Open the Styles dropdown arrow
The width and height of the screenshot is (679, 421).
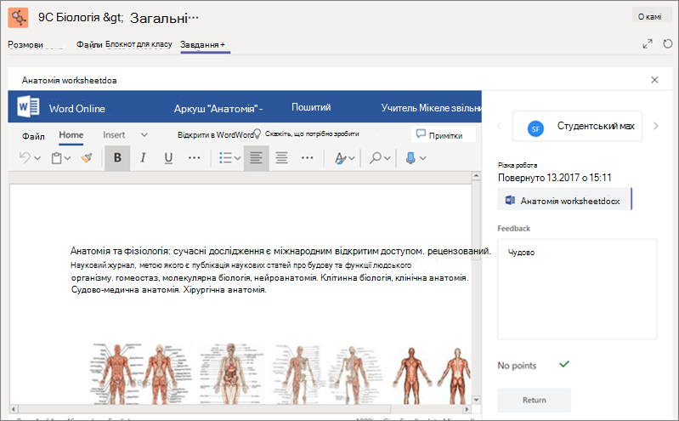[352, 158]
